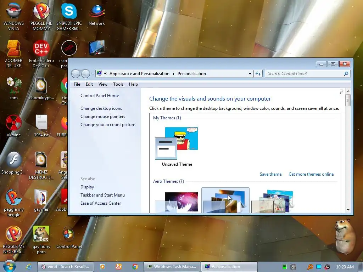Open the Tools menu
Screen dimensions: 363x272
pos(118,84)
